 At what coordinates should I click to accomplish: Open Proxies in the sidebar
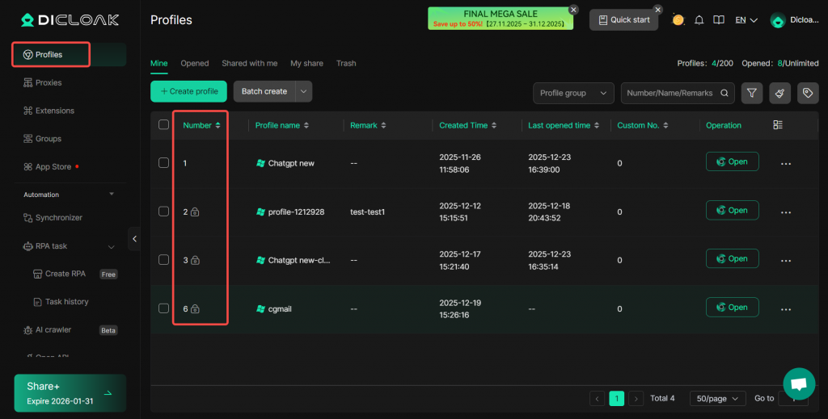(x=49, y=82)
